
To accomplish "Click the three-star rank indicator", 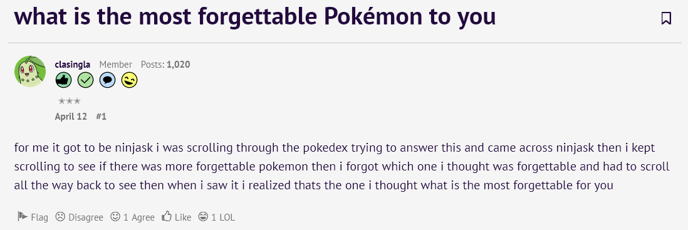I will tap(70, 101).
